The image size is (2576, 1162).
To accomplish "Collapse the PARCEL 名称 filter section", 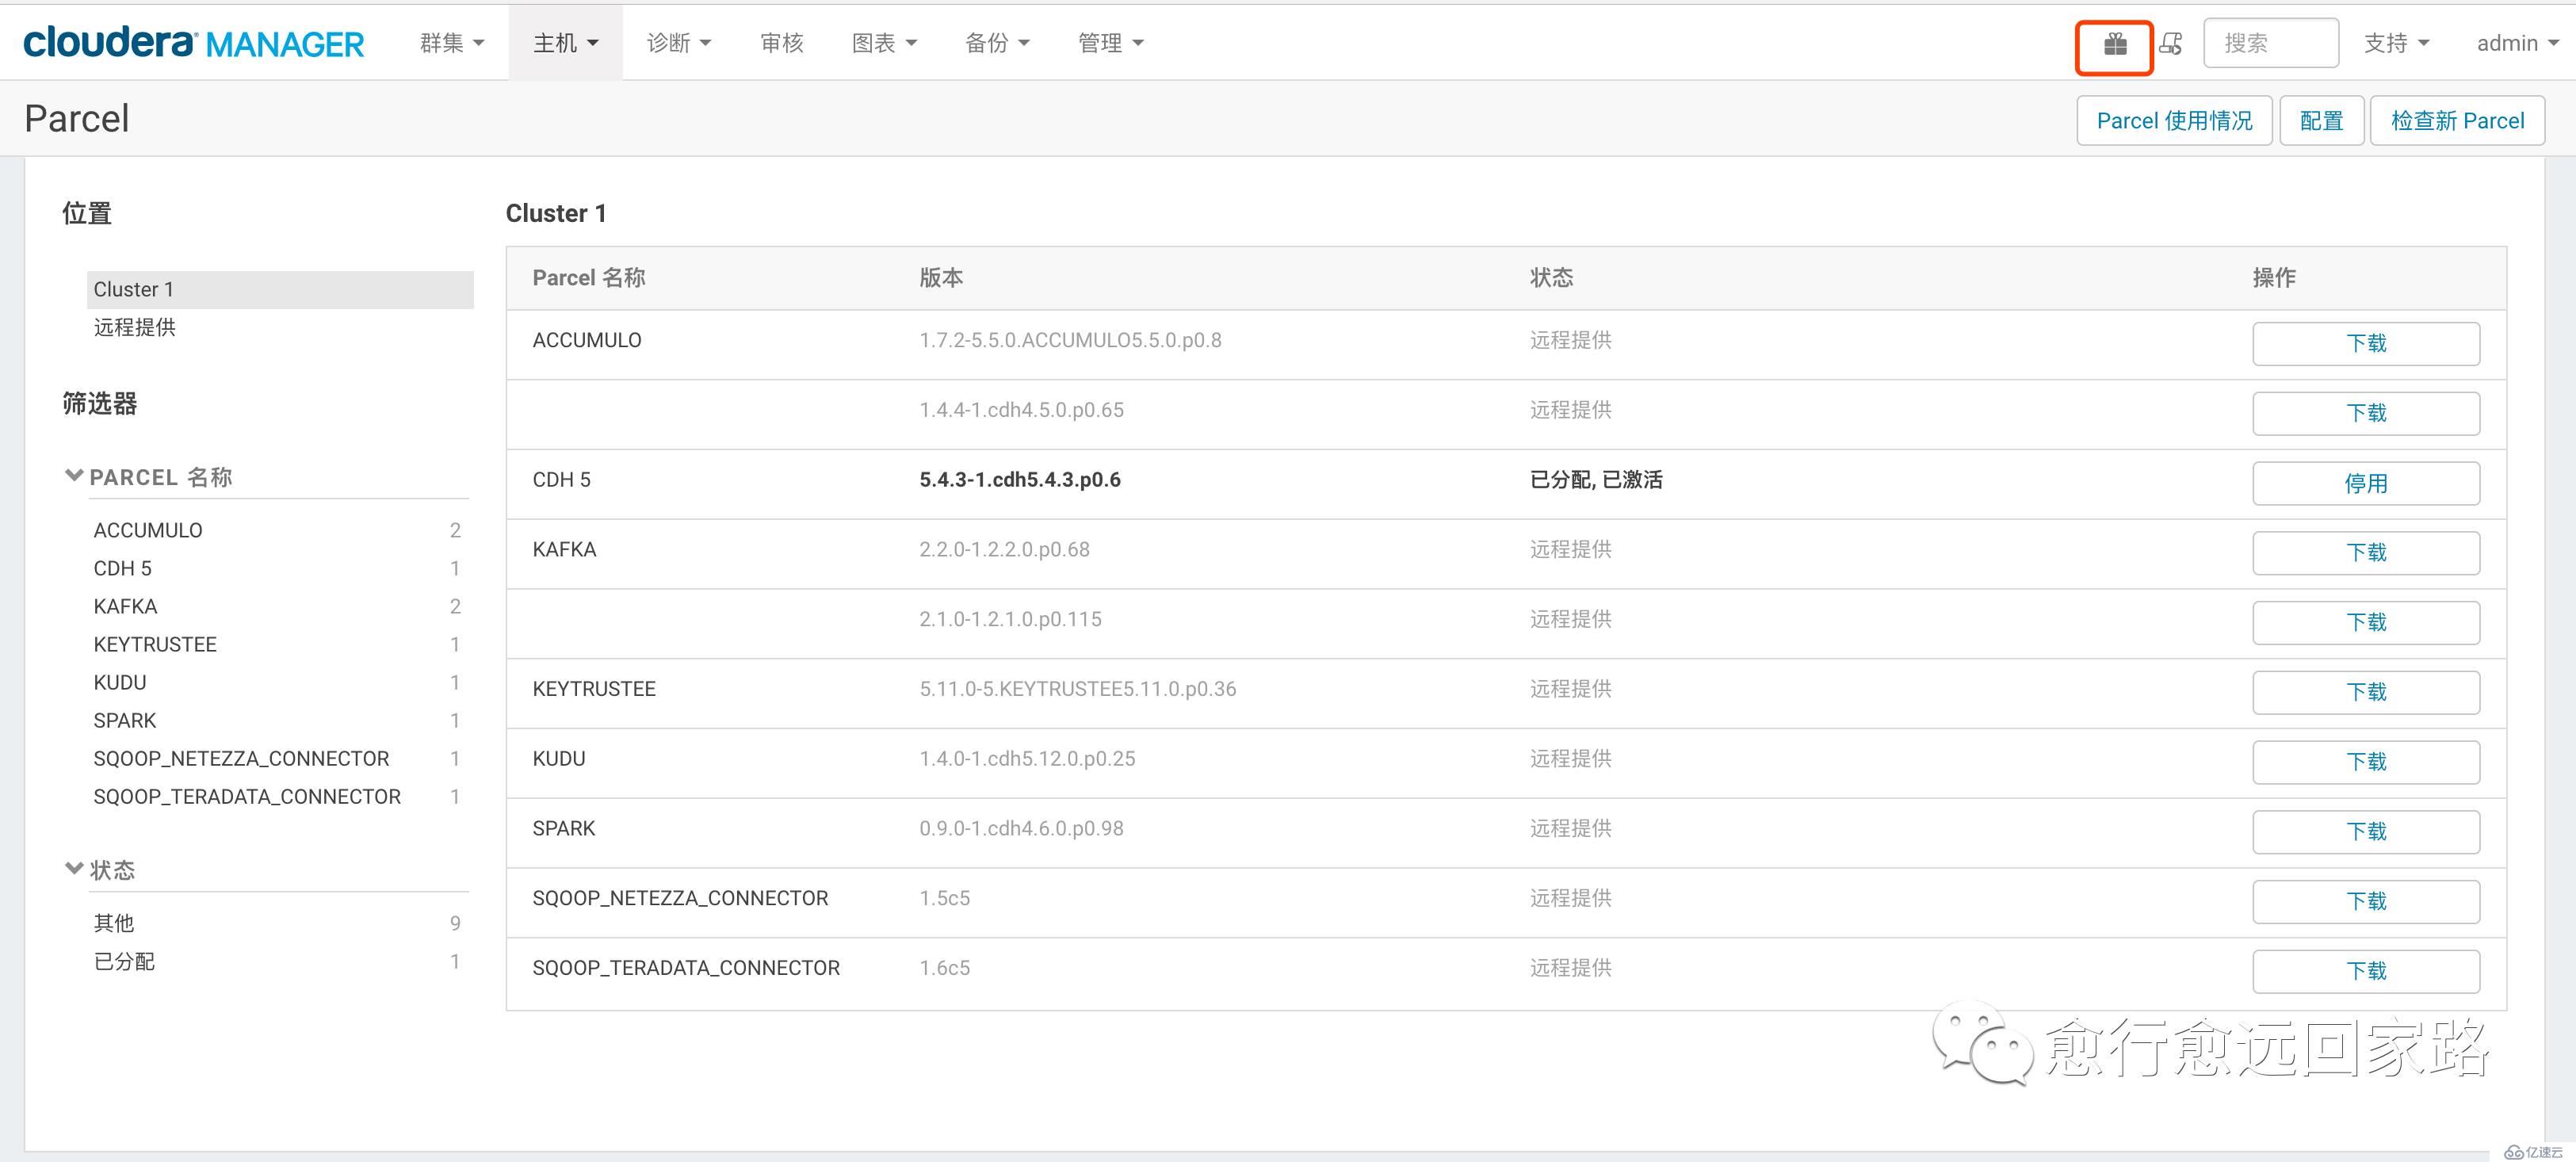I will (149, 477).
